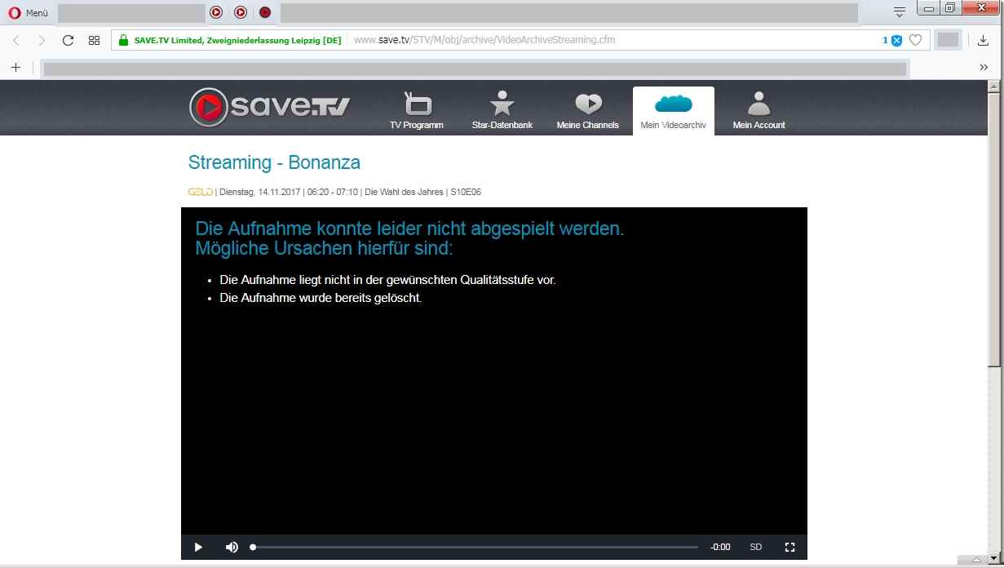Open TV Programm section

click(417, 110)
